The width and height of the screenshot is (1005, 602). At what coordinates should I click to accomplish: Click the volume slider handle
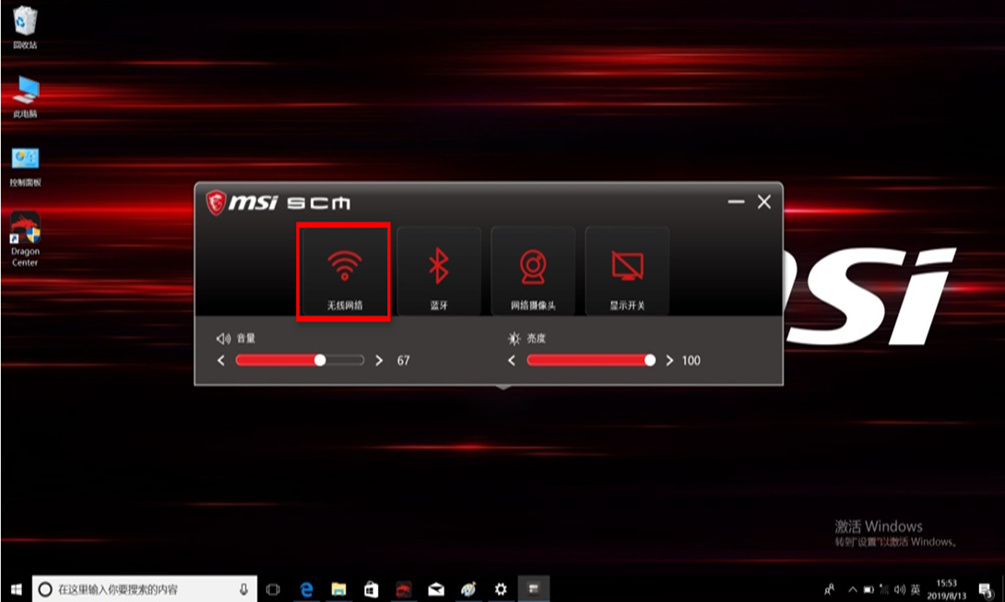pyautogui.click(x=320, y=360)
